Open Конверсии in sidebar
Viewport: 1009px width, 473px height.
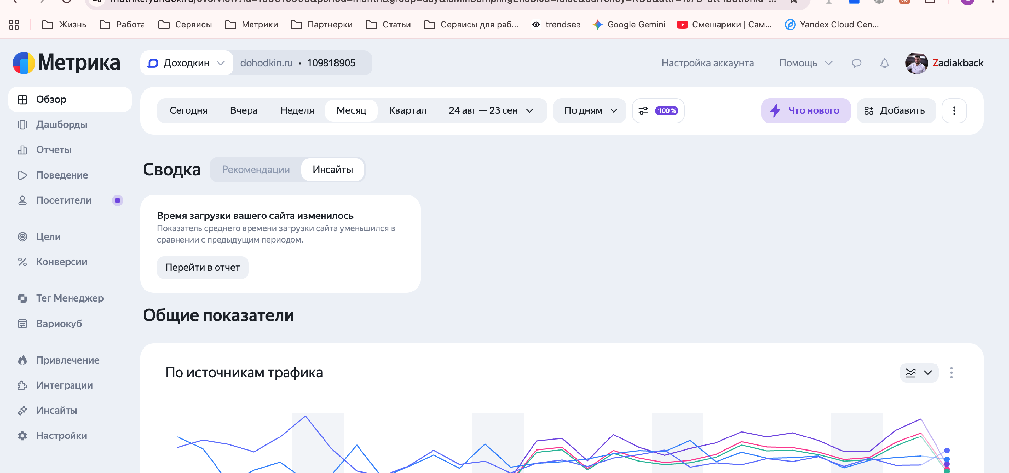[62, 262]
